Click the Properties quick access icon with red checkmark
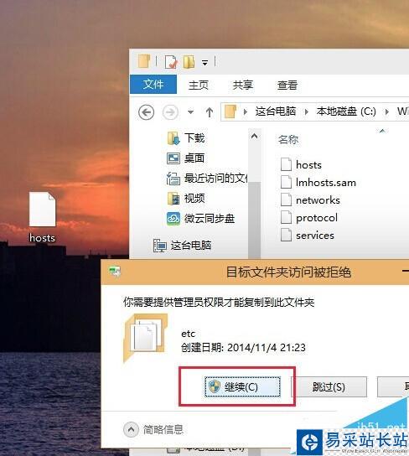 [171, 62]
